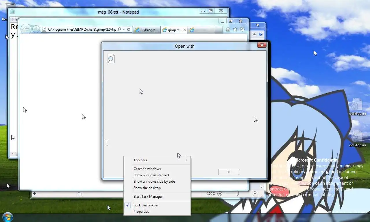Select the upper desktop.ini desktop icon
The width and height of the screenshot is (370, 222).
click(357, 107)
